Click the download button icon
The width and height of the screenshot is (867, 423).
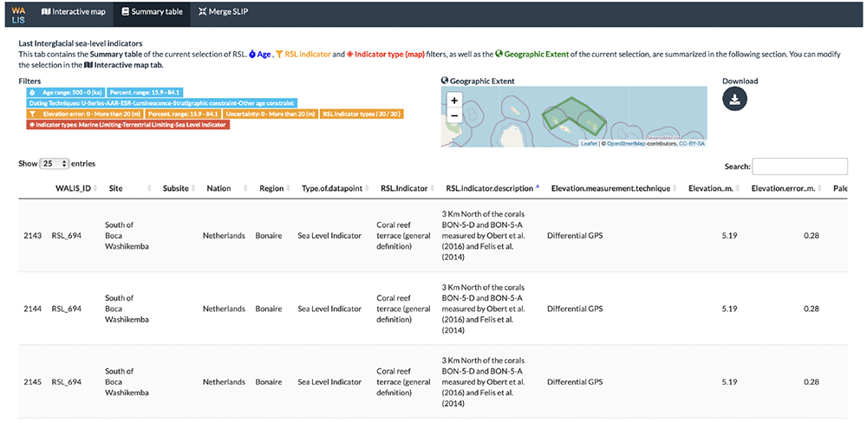pos(735,99)
